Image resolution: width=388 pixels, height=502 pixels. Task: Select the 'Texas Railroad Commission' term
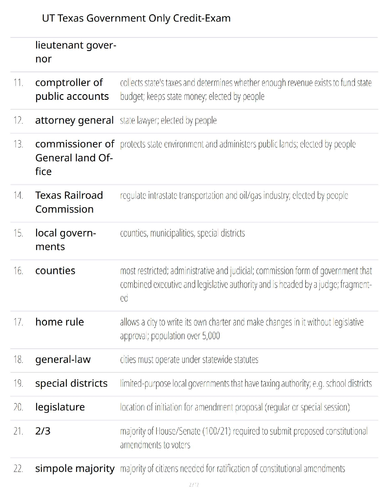[69, 202]
